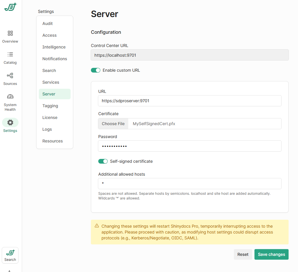Screen dimensions: 298x272
Task: Click the warning triangle icon
Action: click(x=97, y=226)
